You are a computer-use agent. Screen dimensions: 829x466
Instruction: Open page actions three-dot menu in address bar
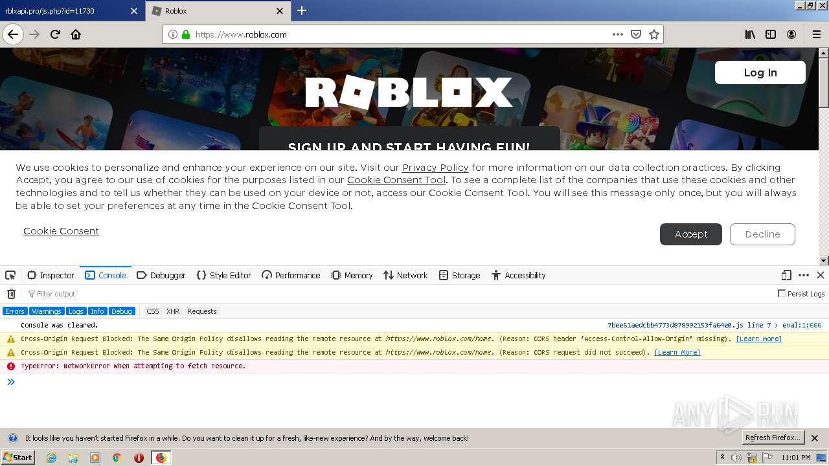point(618,34)
